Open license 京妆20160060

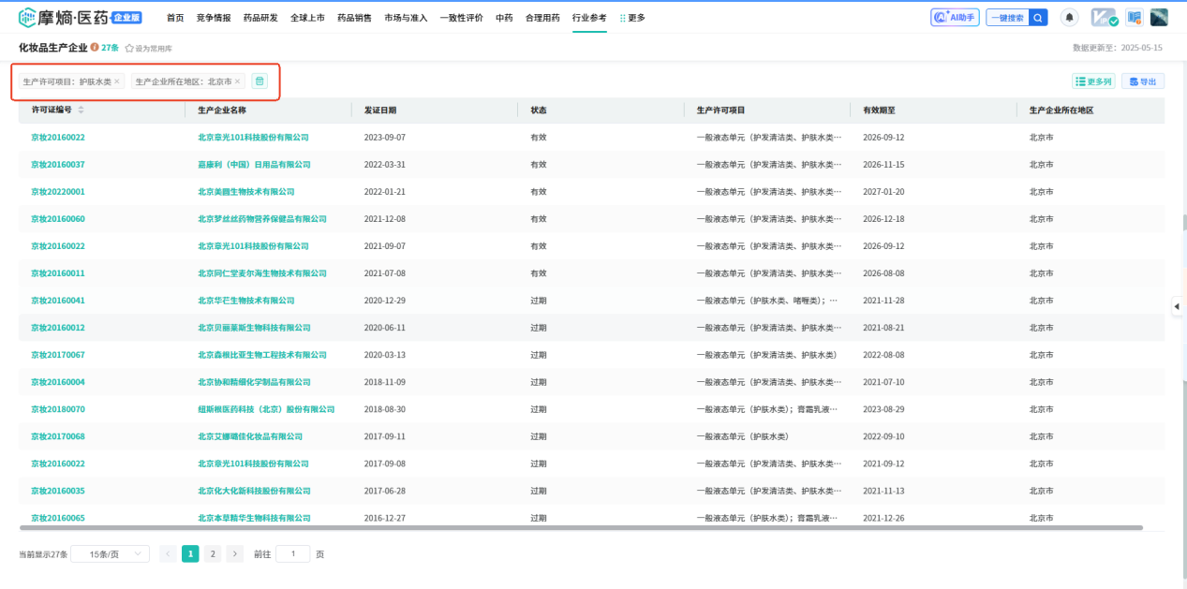tap(58, 219)
